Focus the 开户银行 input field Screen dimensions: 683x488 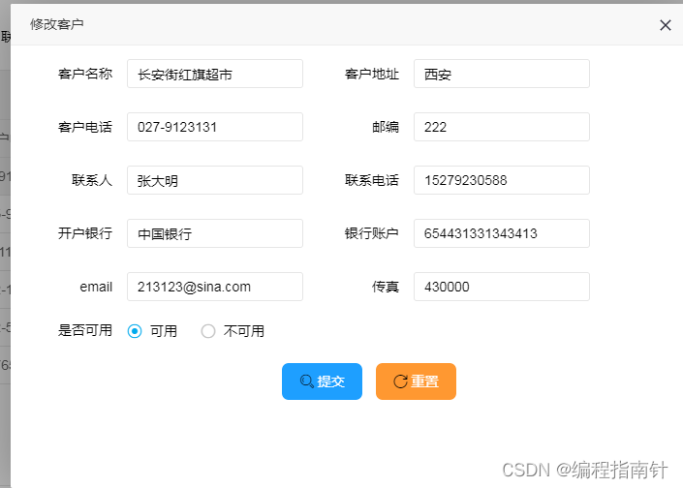pyautogui.click(x=214, y=233)
